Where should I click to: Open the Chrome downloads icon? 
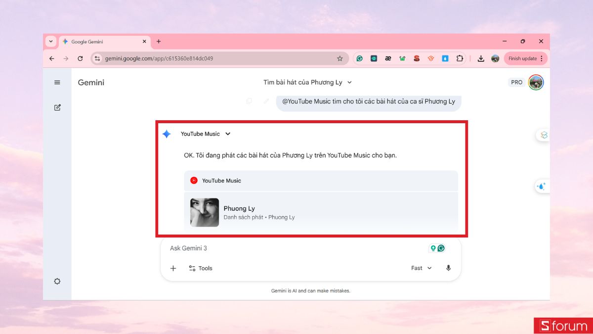click(x=480, y=58)
